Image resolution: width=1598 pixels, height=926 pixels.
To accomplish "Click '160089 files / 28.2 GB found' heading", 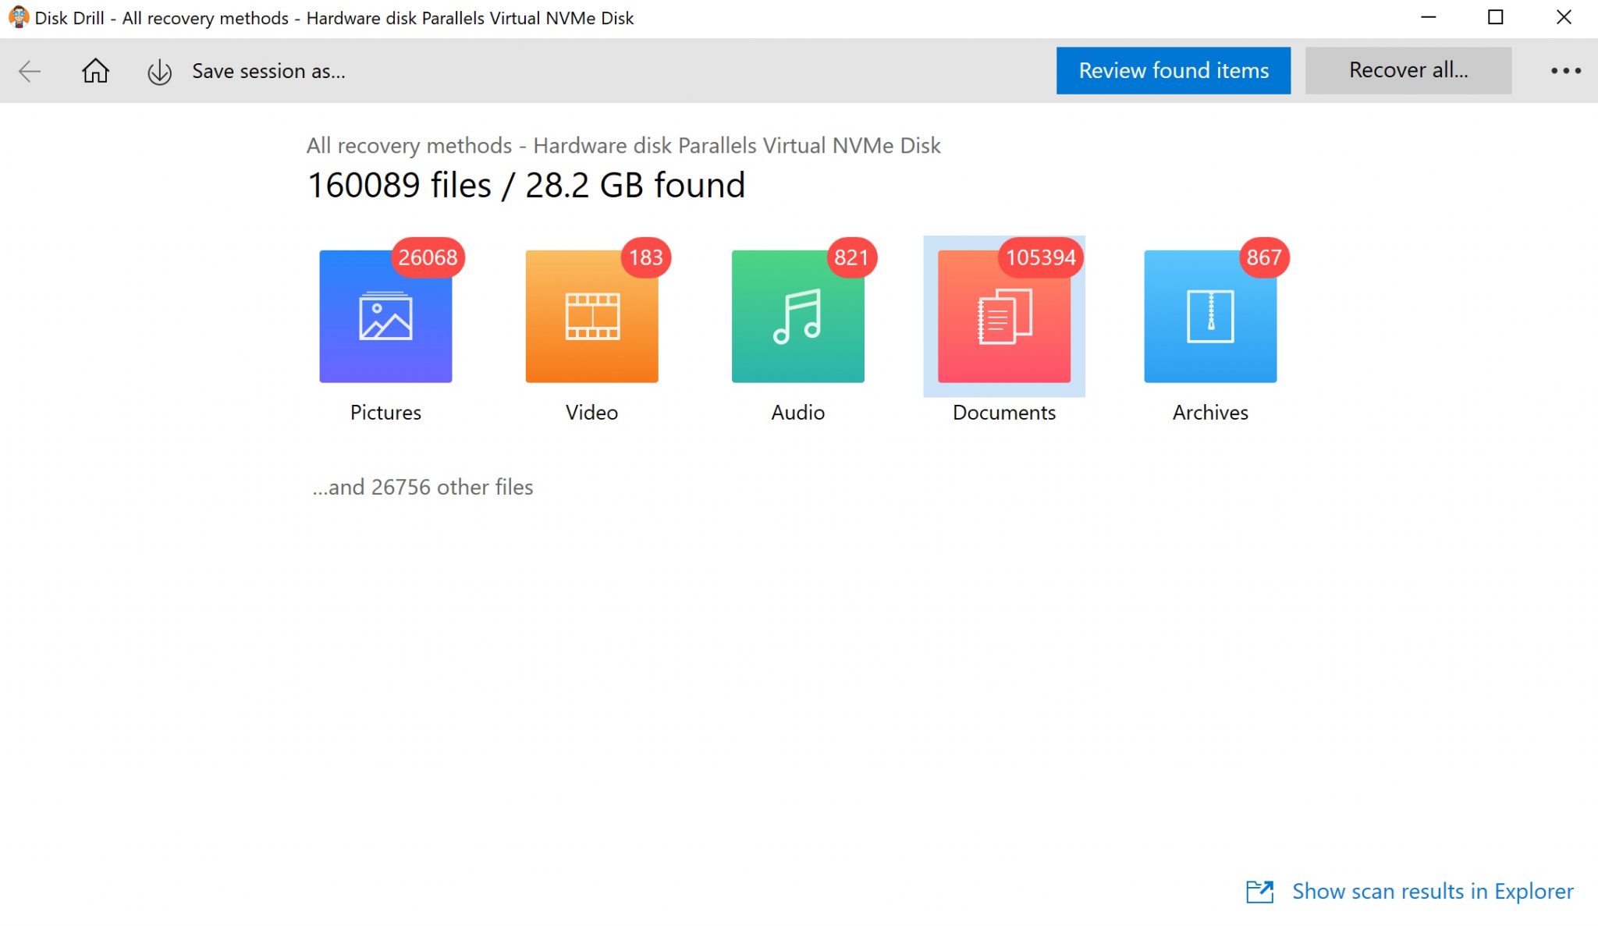I will (x=527, y=185).
